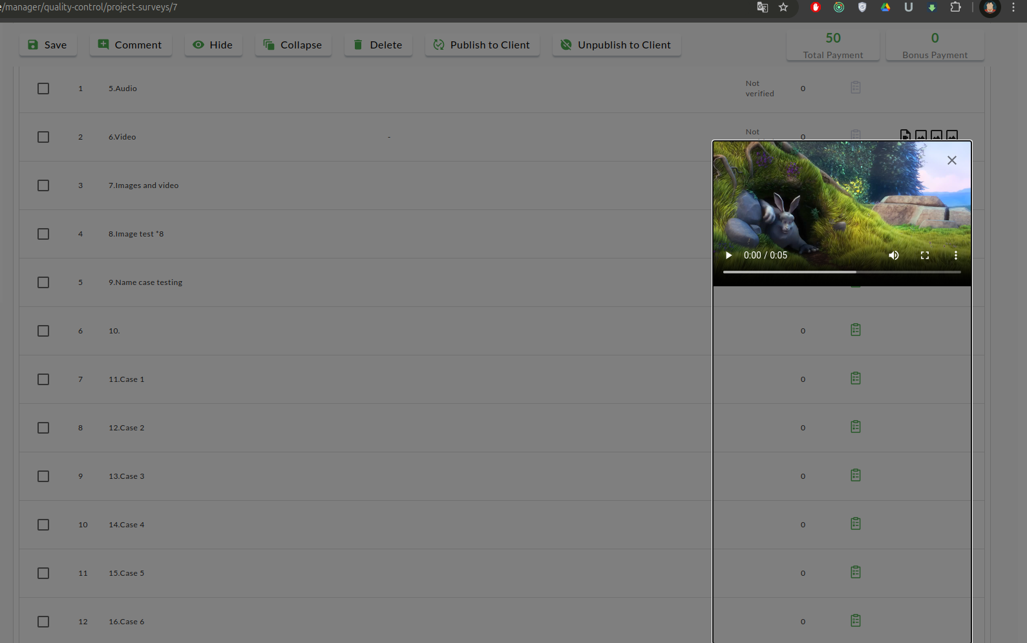
Task: Click the '13.Case 3' row title
Action: tap(127, 476)
